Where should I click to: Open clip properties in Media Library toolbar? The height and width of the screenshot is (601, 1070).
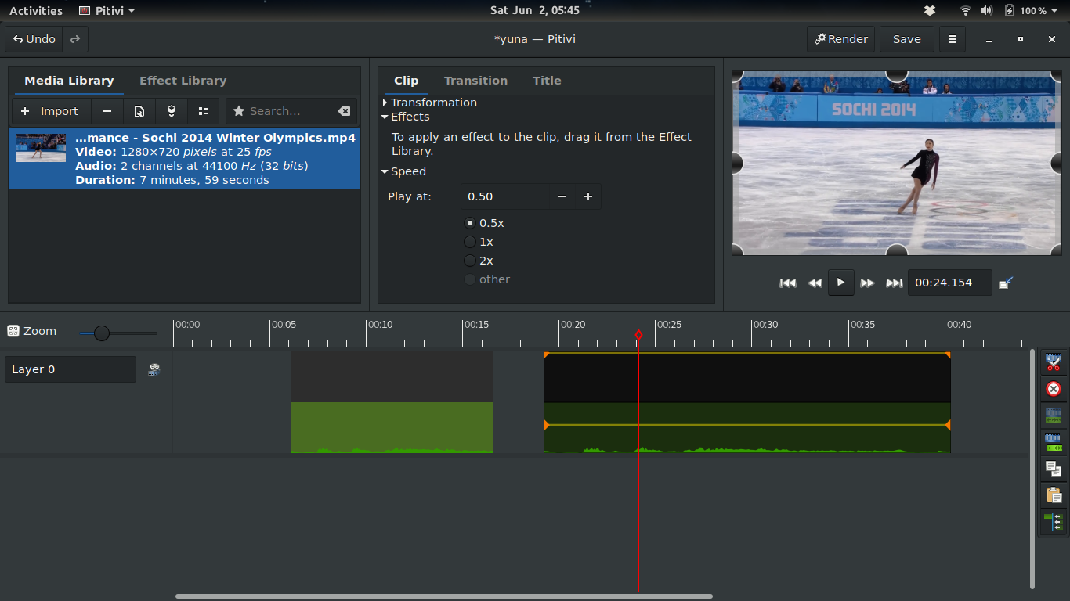(x=139, y=111)
